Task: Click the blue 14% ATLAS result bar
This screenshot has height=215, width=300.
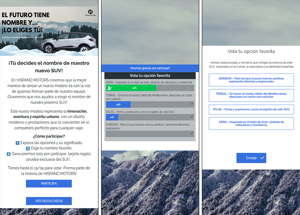Action: click(x=112, y=117)
